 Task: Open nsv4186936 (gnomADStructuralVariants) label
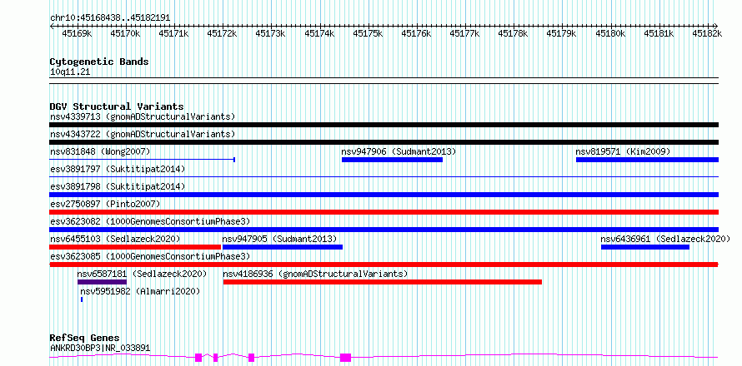[x=315, y=274]
